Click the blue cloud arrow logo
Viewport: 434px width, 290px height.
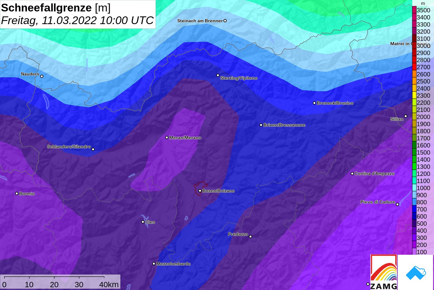click(x=416, y=273)
